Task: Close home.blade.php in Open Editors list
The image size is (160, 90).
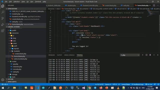Action: click(8, 24)
